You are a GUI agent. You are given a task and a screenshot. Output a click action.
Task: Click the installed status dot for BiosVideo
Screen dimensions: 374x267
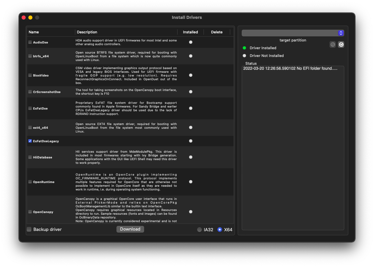click(191, 75)
